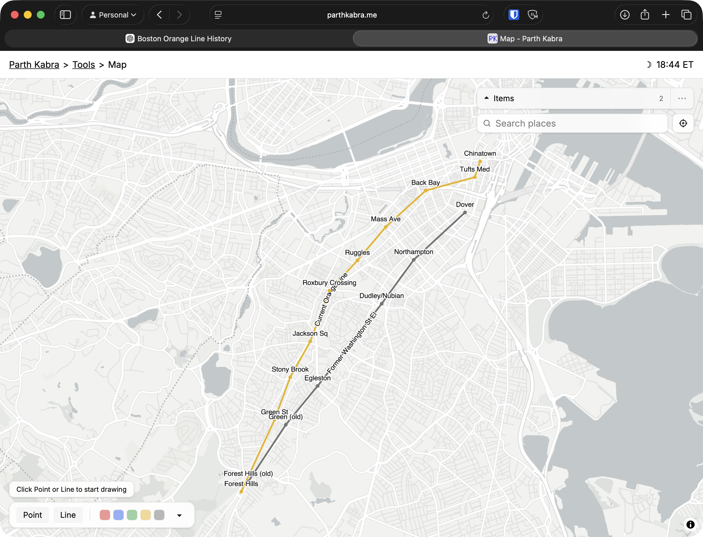Open the Parth Kabra home link
The width and height of the screenshot is (703, 537).
pyautogui.click(x=34, y=64)
